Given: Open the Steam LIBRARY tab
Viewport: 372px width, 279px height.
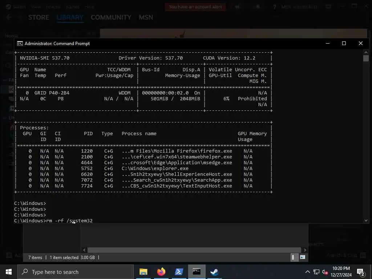Looking at the screenshot, I should 70,17.
